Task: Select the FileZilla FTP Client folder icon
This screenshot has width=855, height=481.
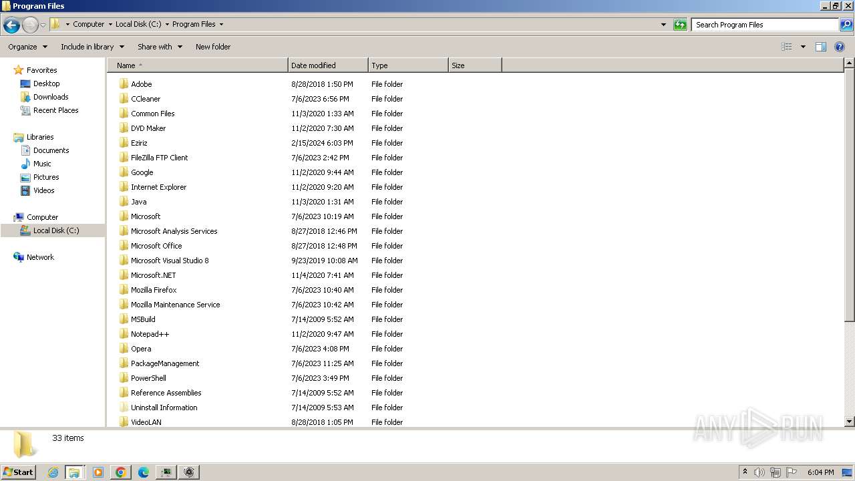Action: (x=124, y=158)
